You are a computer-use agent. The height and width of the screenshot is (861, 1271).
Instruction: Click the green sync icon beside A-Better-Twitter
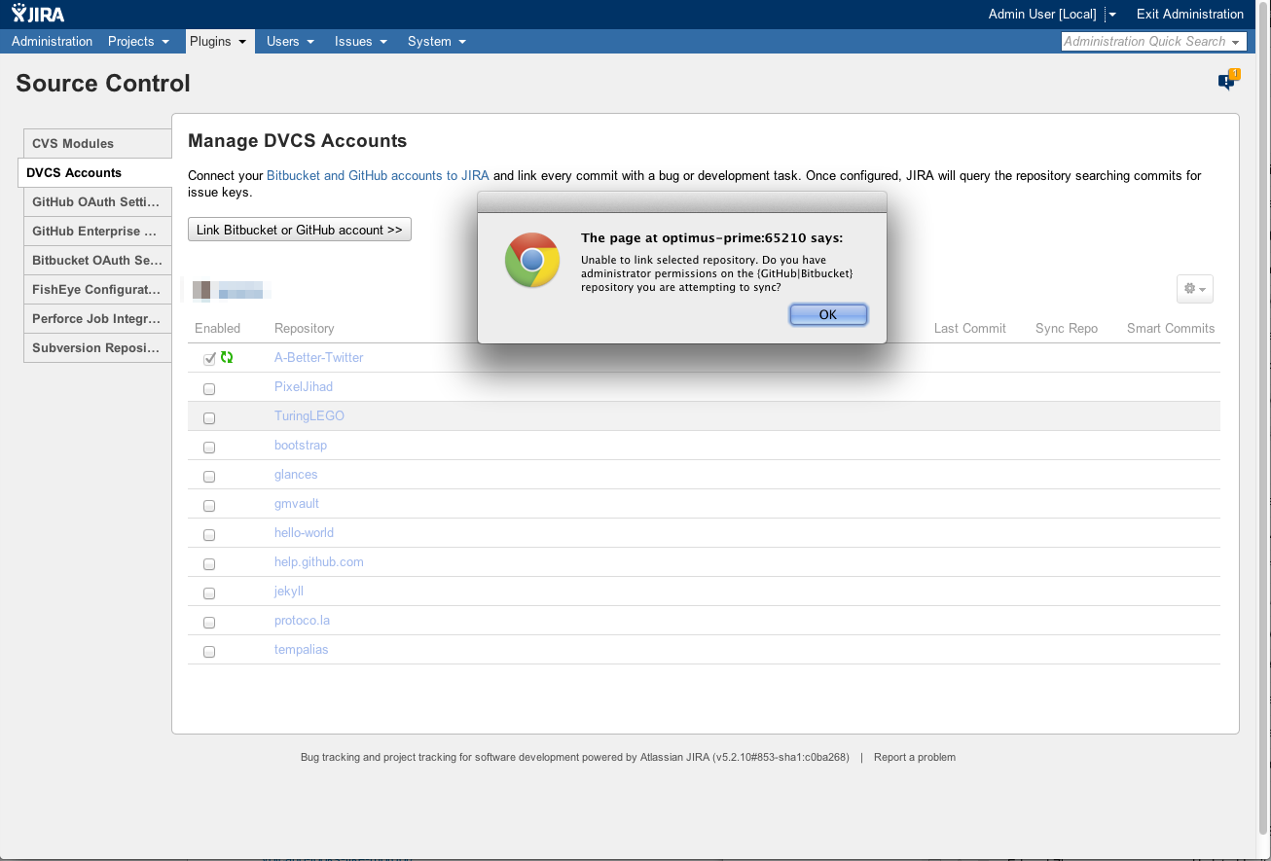click(x=227, y=357)
